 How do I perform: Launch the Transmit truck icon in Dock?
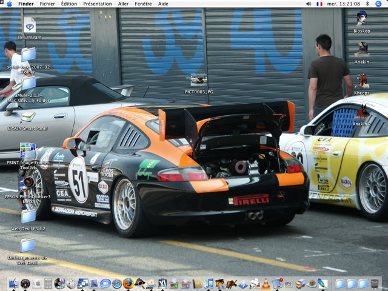point(300,284)
